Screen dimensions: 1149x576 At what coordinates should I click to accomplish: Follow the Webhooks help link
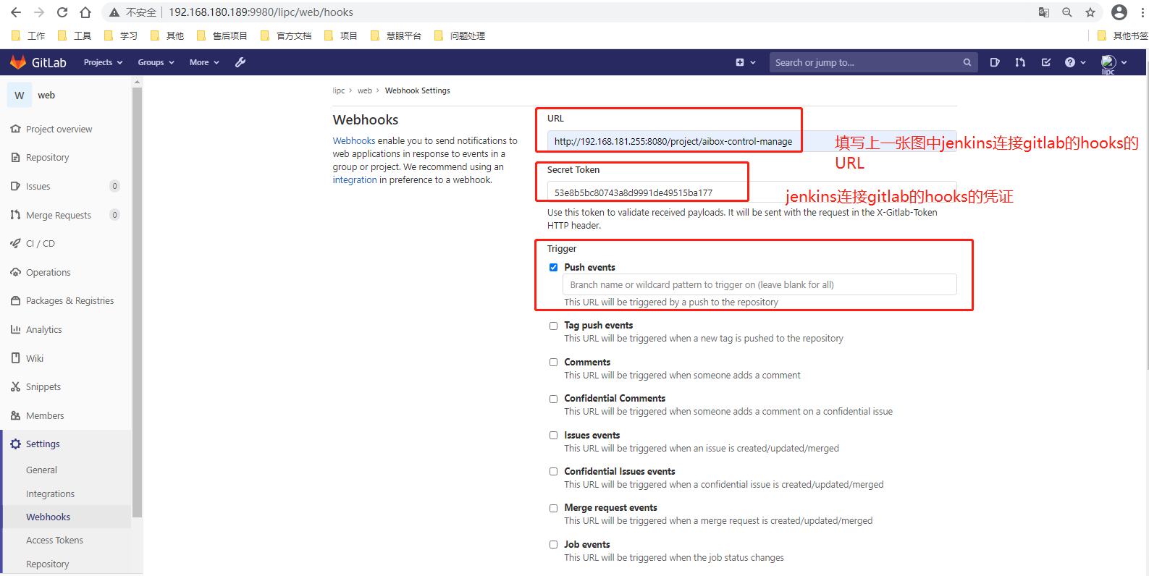click(354, 141)
